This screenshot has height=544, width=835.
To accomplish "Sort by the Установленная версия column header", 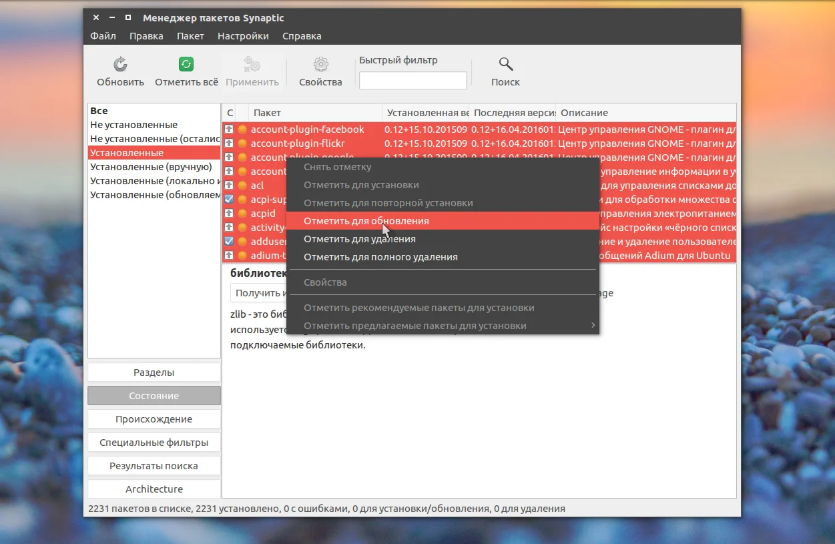I will (426, 113).
